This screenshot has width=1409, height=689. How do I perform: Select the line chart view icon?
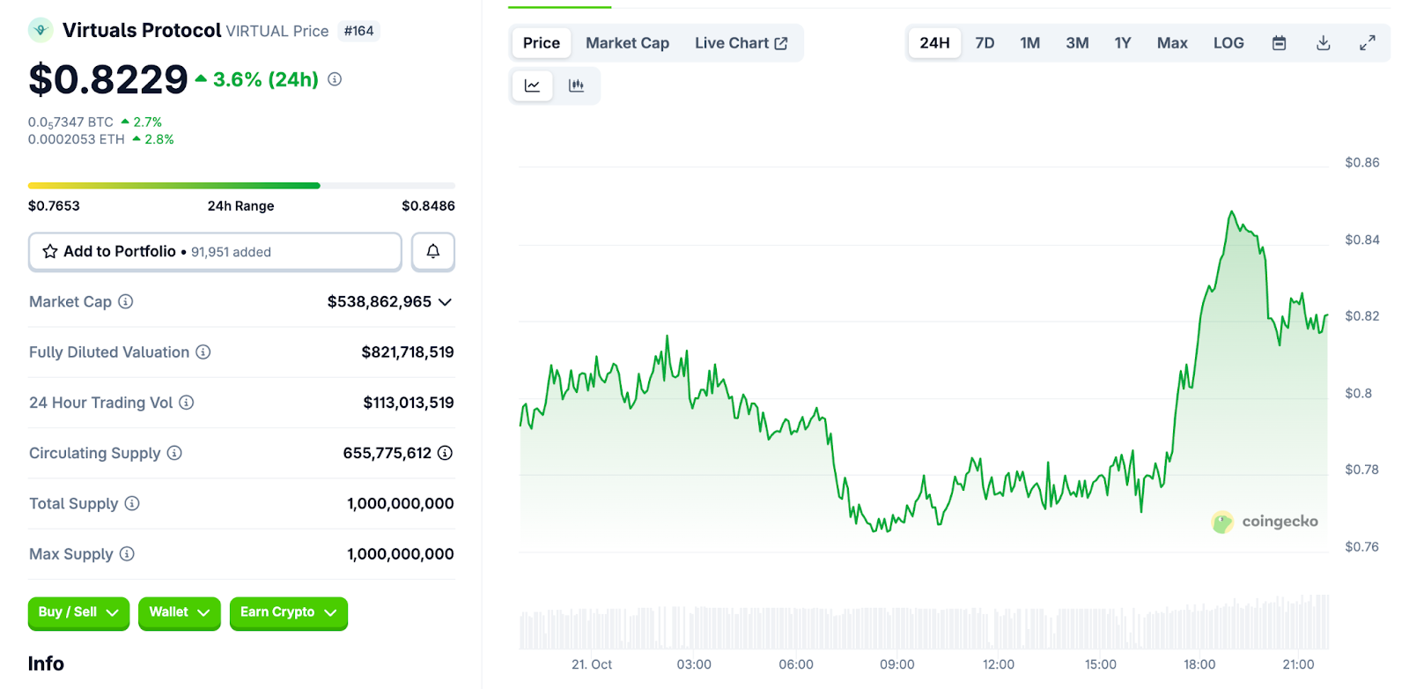(532, 85)
